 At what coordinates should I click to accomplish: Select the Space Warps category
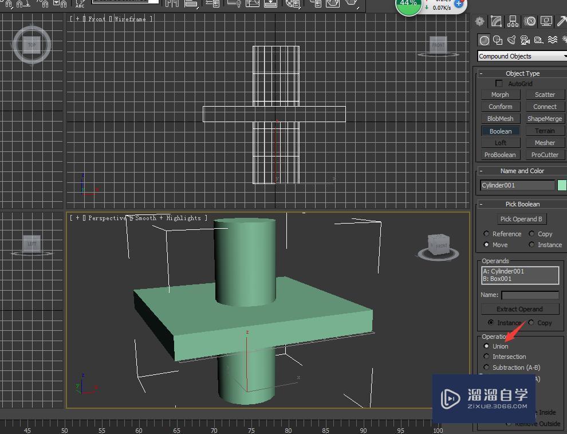pyautogui.click(x=553, y=40)
